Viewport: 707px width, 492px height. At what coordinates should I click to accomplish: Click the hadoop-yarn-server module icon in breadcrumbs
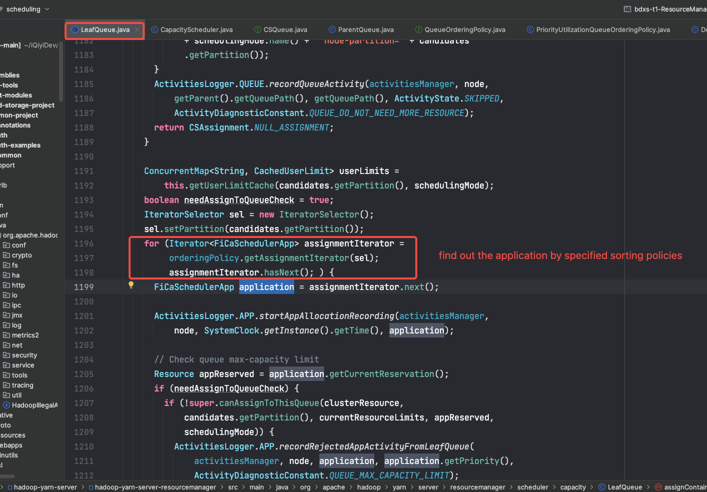[x=10, y=487]
